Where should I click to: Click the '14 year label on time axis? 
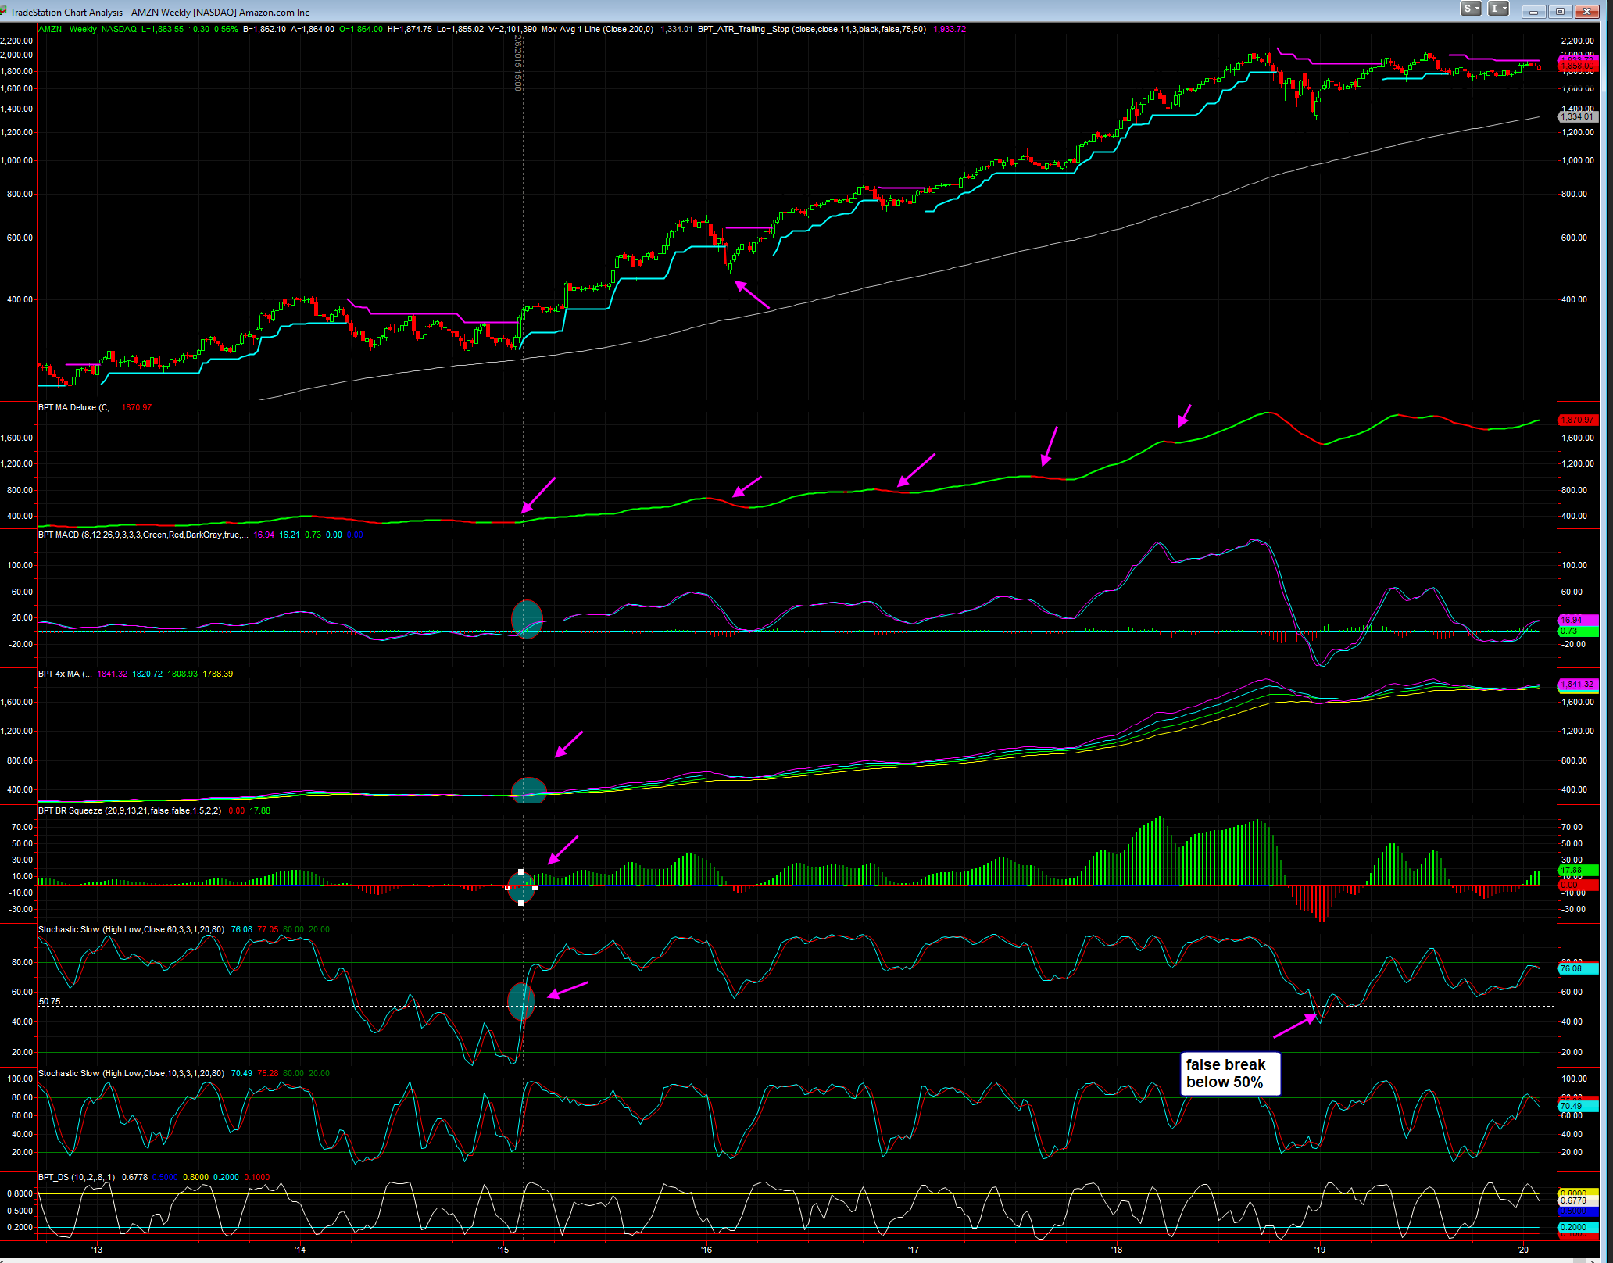(299, 1249)
